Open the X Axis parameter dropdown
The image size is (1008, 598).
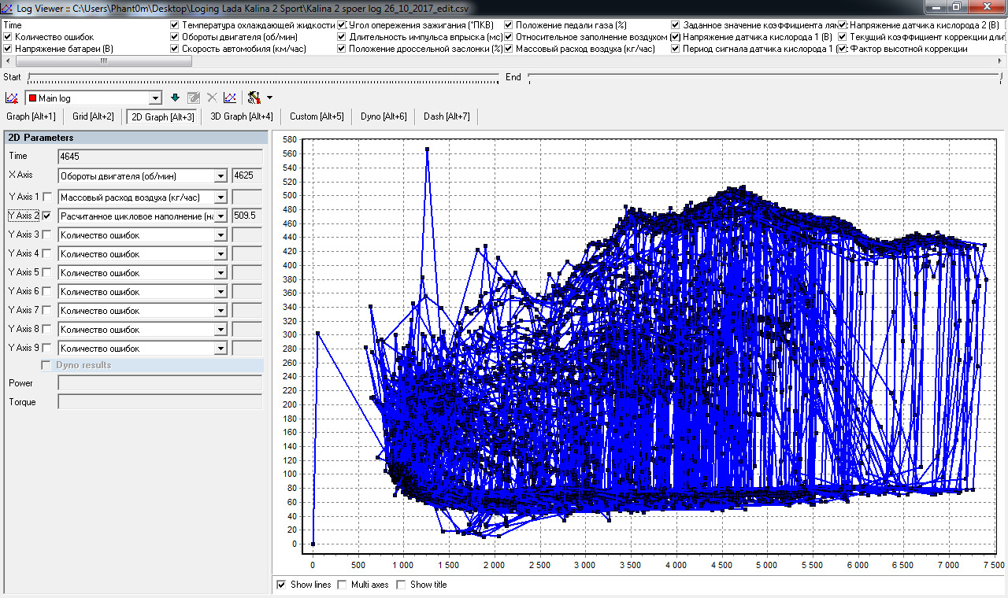click(x=220, y=175)
